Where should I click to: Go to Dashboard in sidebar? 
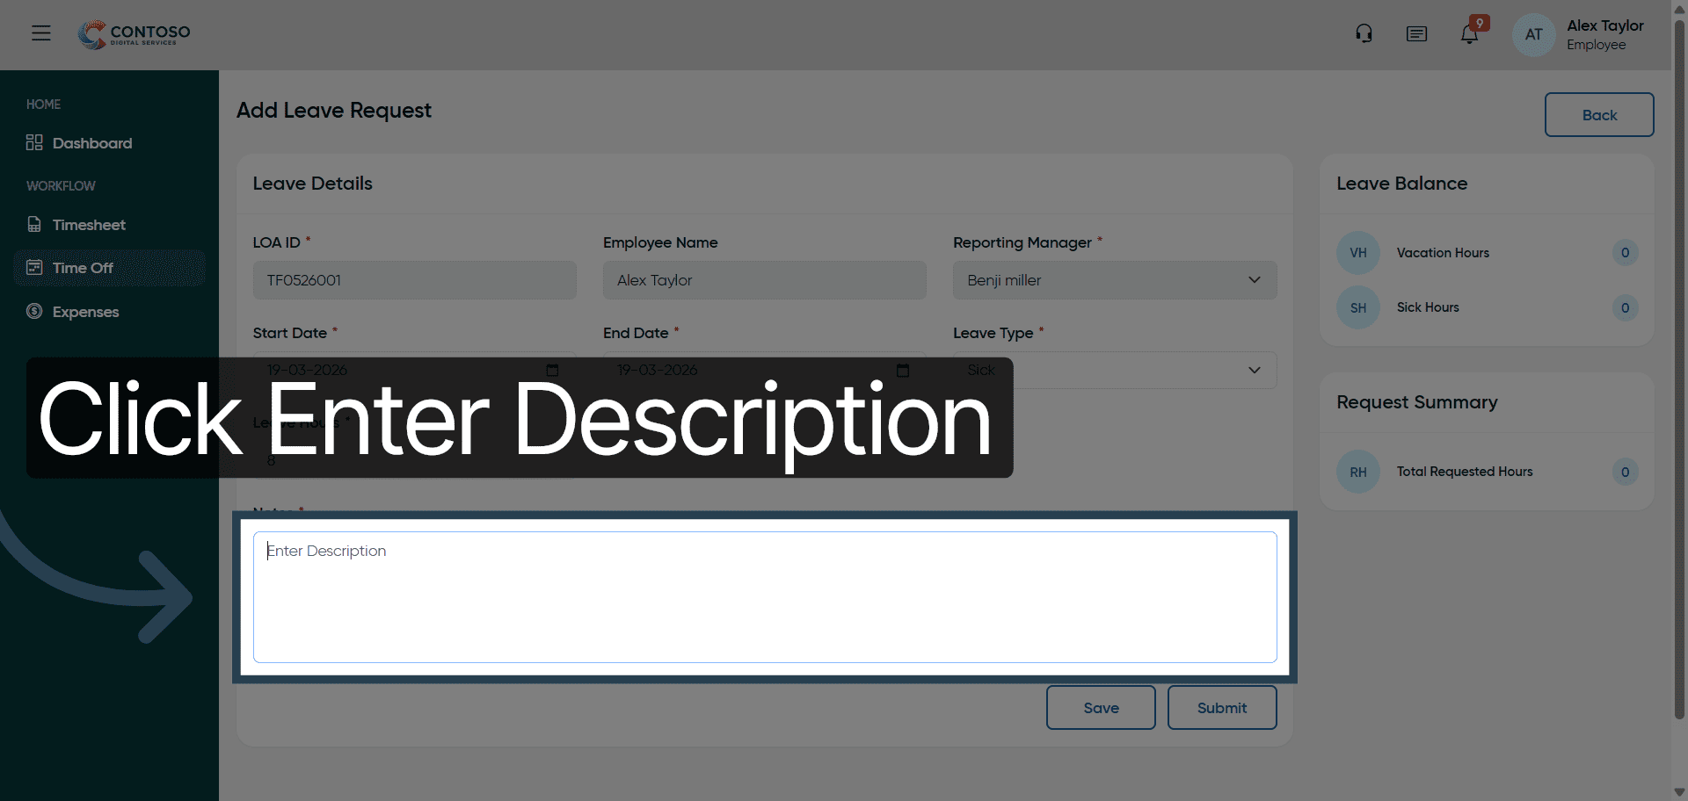(x=91, y=143)
